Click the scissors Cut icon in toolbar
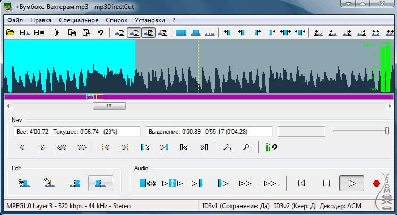Screen dimensions: 397x215 [x=56, y=33]
